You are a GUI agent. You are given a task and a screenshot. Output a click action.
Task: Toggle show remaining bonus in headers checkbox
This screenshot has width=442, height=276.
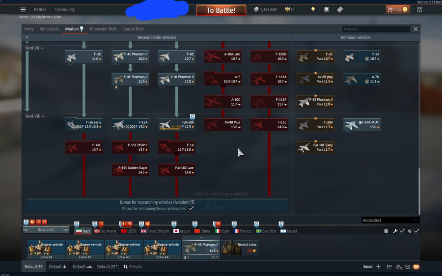click(191, 209)
